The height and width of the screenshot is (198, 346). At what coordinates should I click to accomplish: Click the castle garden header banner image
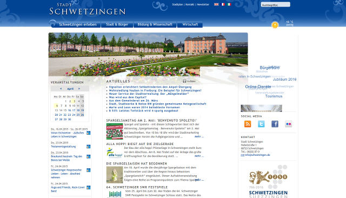pos(148,54)
